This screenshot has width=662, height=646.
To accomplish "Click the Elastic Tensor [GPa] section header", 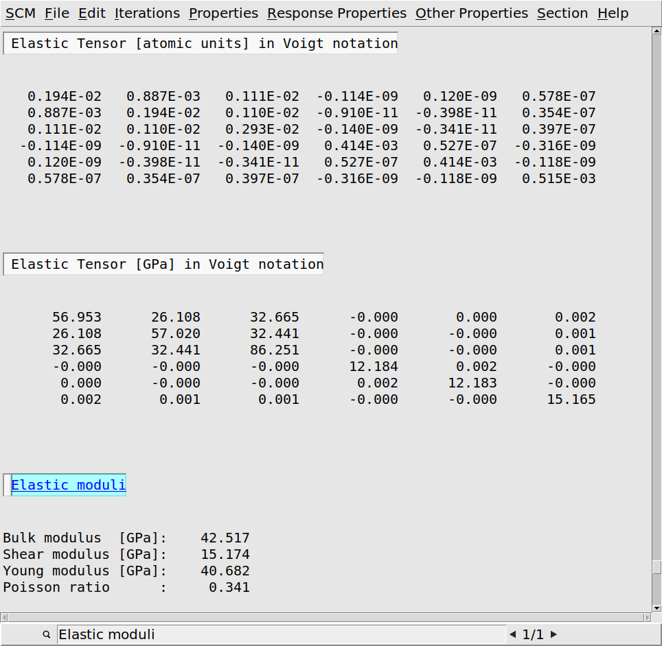I will [x=167, y=264].
